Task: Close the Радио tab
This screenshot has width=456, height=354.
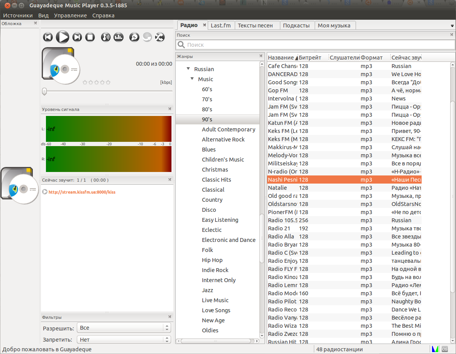Action: [204, 25]
